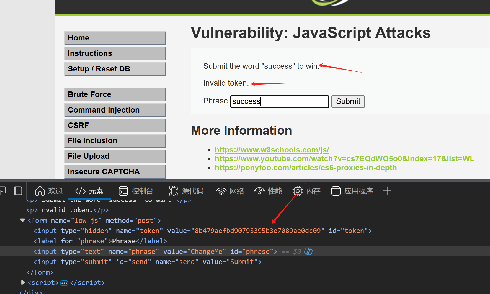Switch to 应用程序 (Application) tab
The image size is (490, 294).
click(x=352, y=191)
